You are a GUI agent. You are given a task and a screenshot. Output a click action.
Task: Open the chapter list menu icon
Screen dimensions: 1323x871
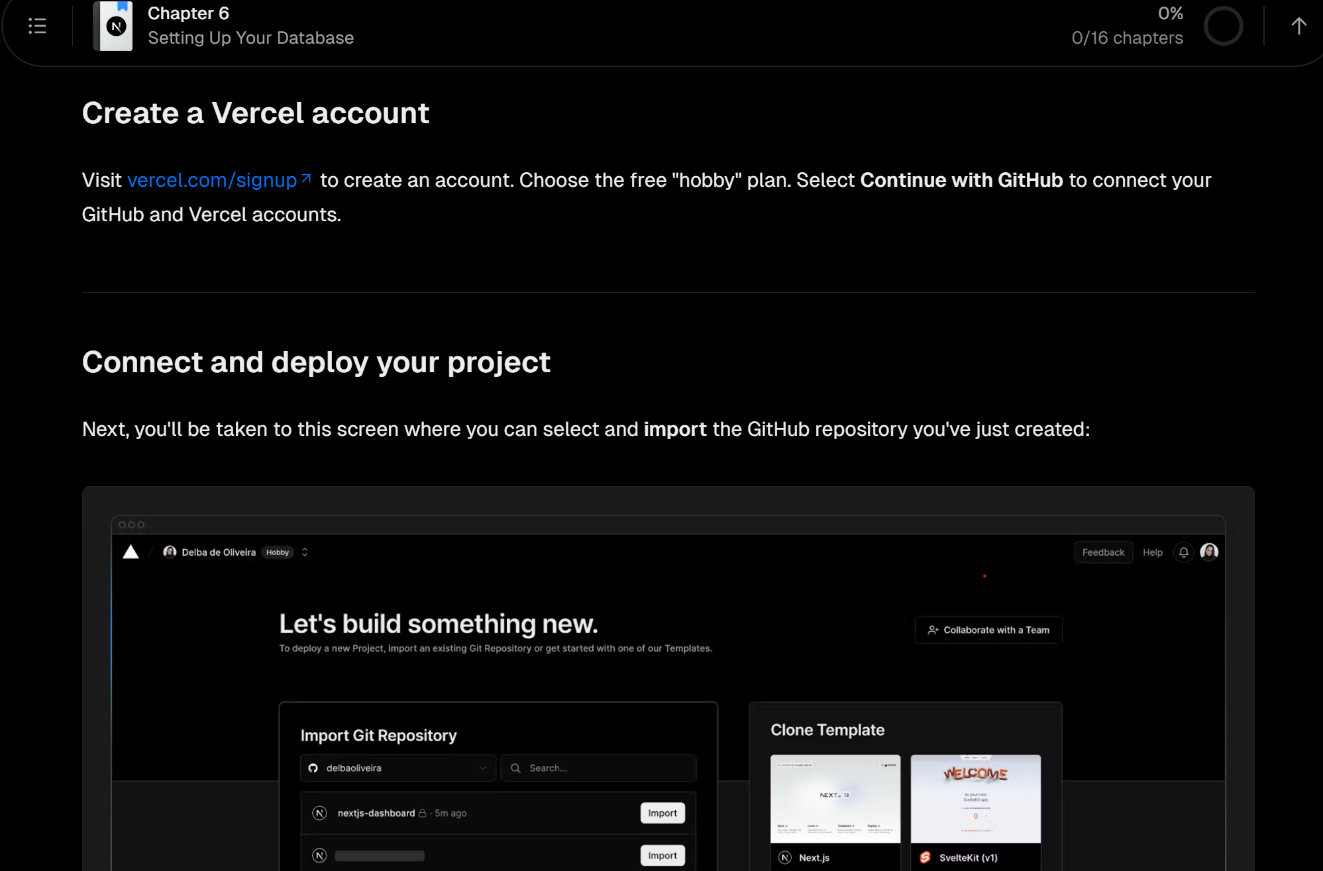37,26
